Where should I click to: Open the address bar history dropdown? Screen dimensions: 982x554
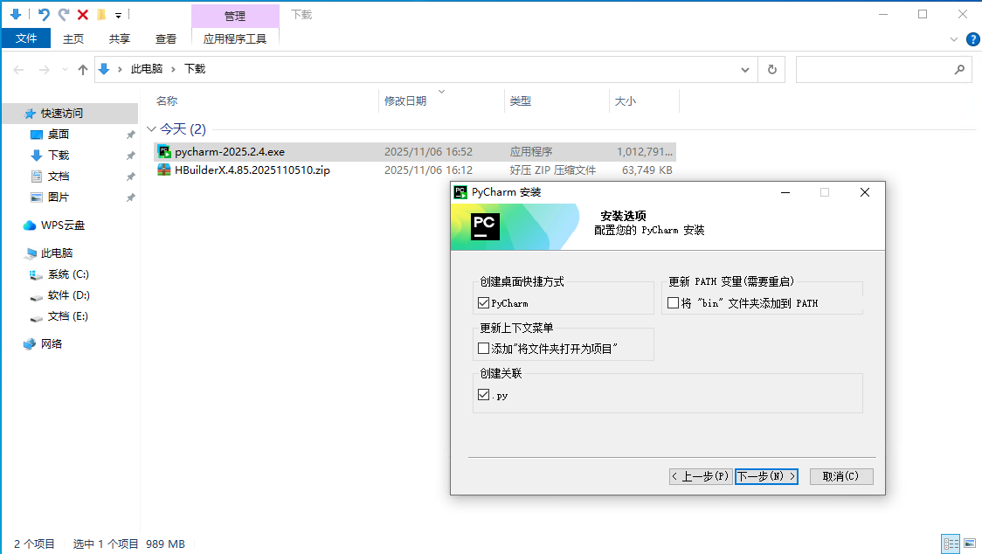745,69
